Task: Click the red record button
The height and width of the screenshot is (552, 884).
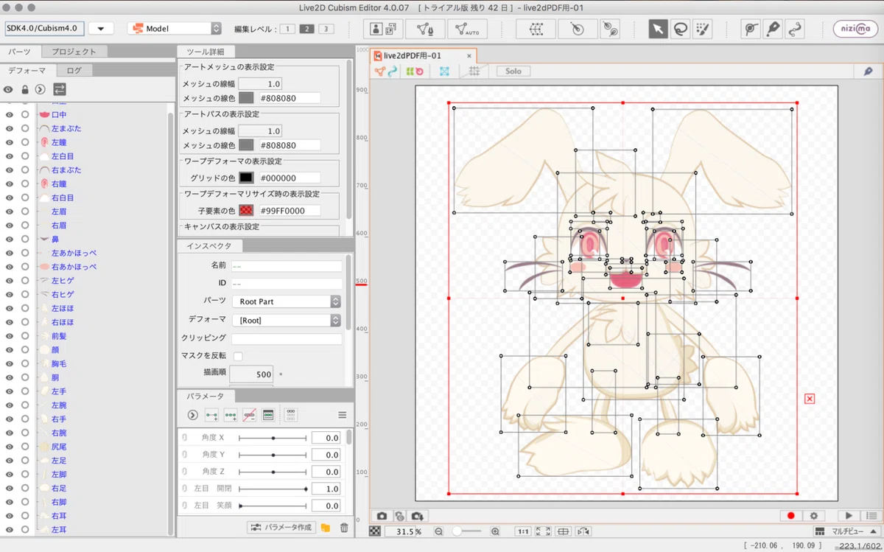Action: pyautogui.click(x=791, y=516)
